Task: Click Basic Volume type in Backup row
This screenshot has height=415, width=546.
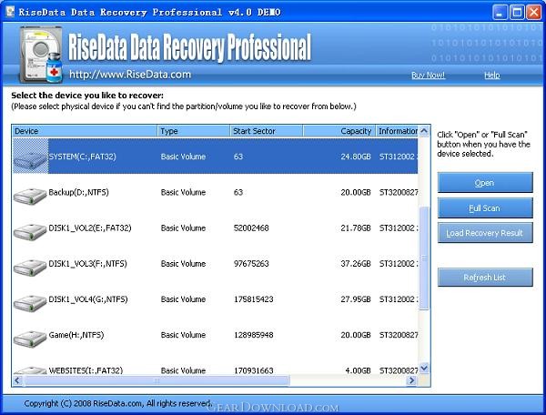Action: [183, 192]
